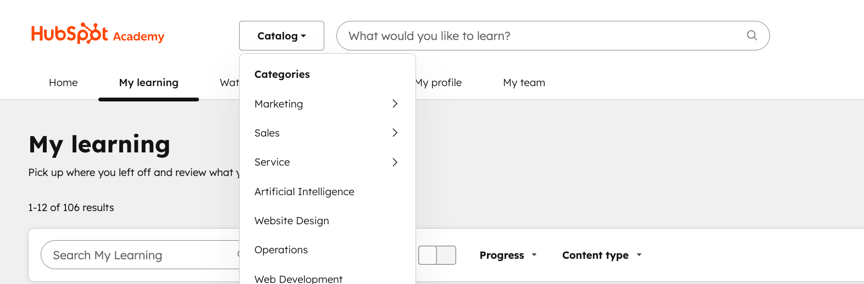Viewport: 864px width, 284px height.
Task: Open the Catalog dropdown
Action: click(x=281, y=36)
